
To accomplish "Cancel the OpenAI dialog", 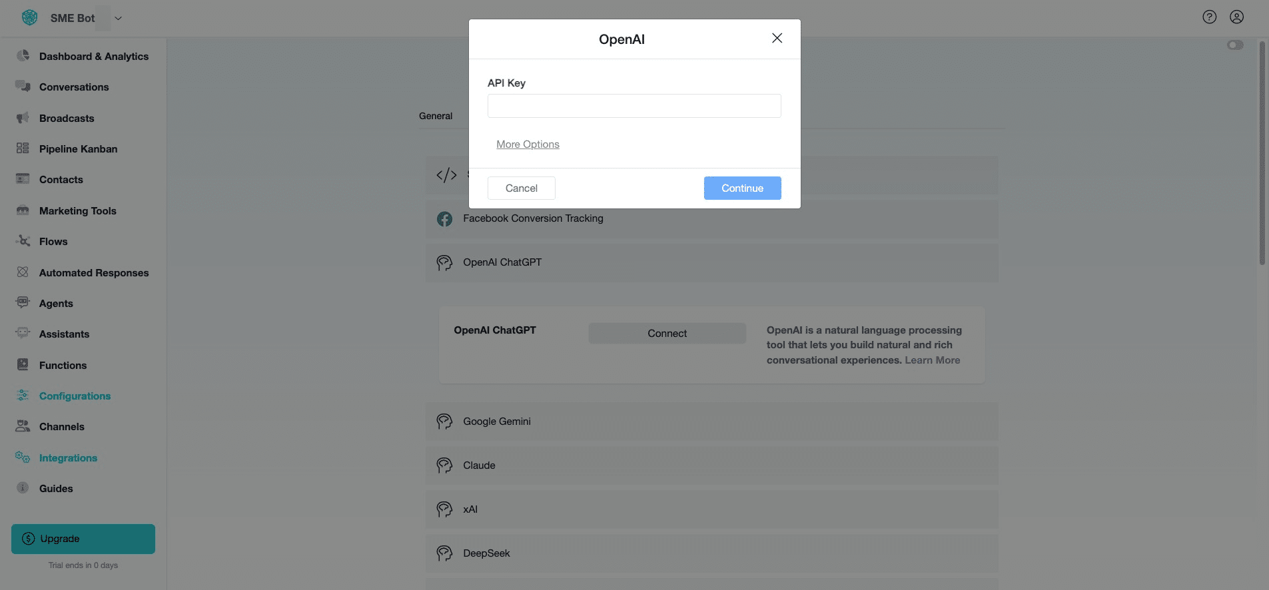I will [522, 188].
